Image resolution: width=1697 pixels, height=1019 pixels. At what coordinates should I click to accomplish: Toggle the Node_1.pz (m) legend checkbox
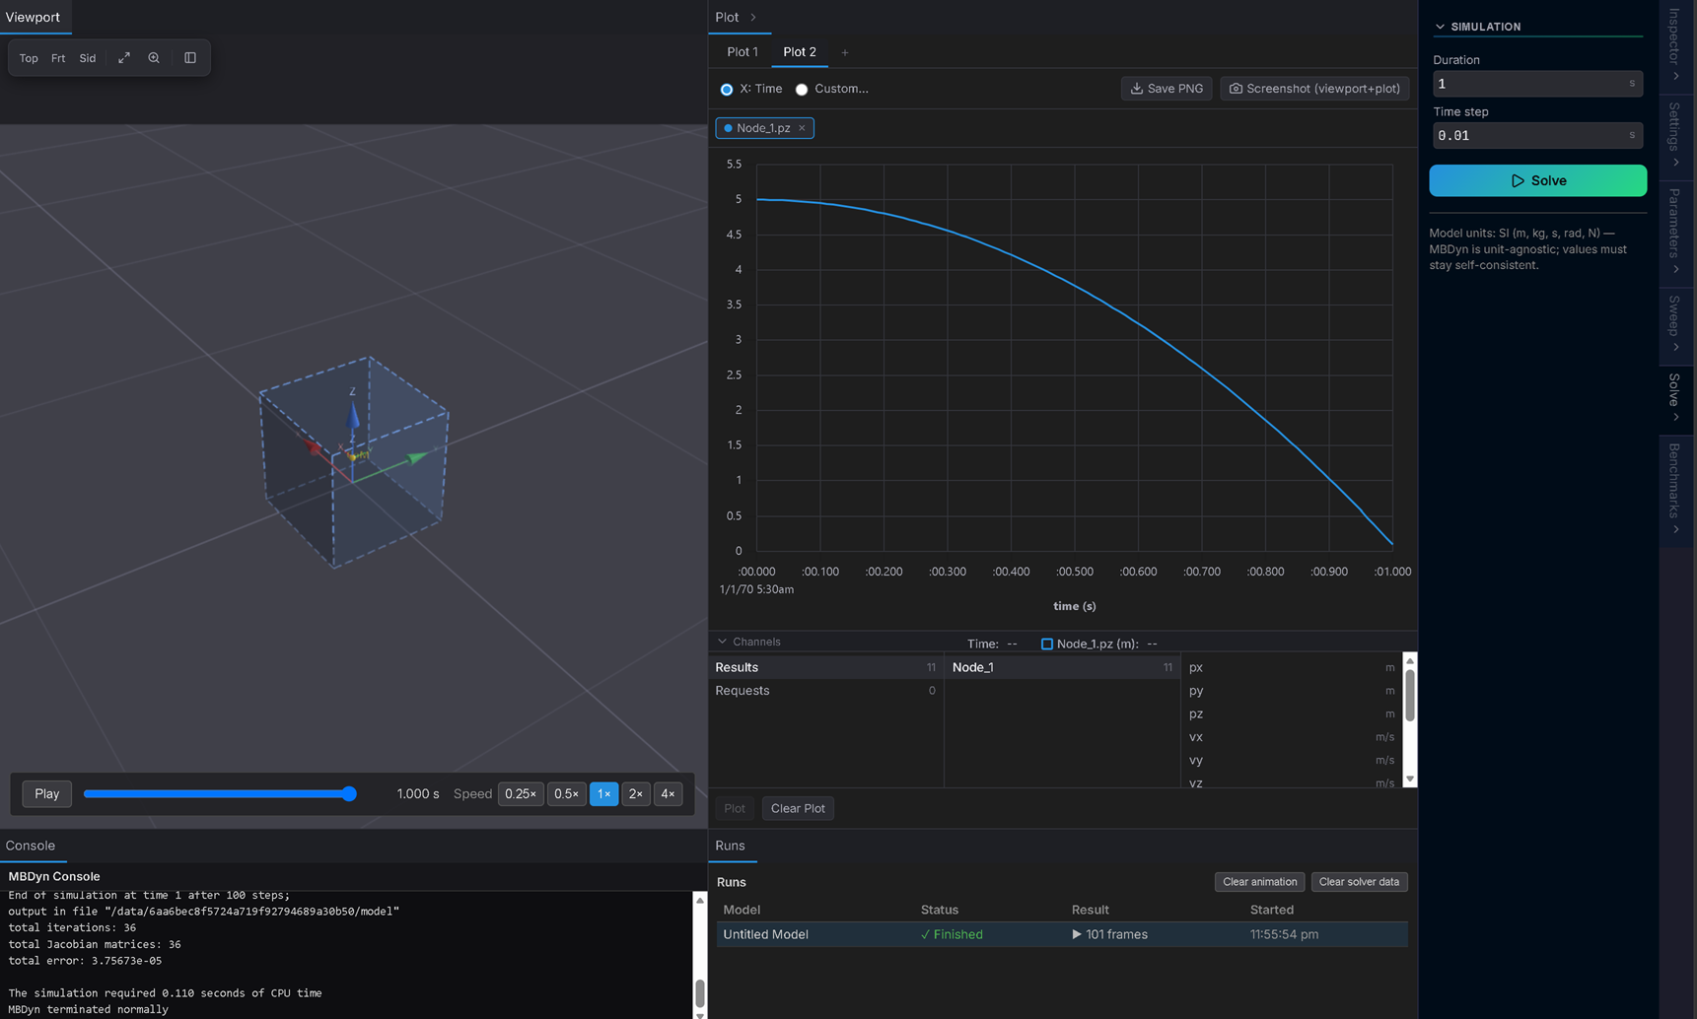[1047, 644]
